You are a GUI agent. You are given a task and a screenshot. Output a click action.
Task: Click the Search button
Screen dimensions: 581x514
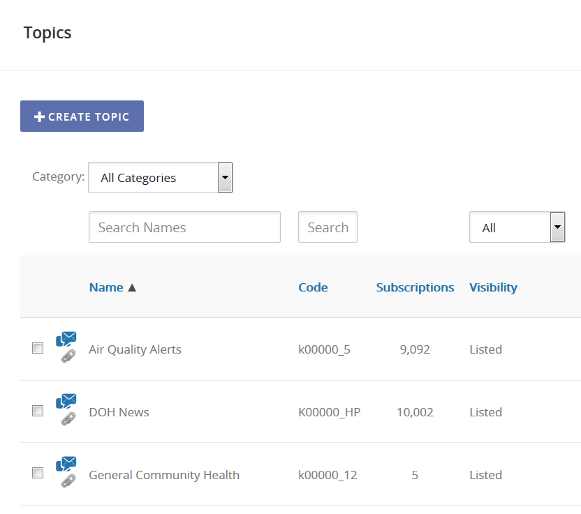point(328,227)
